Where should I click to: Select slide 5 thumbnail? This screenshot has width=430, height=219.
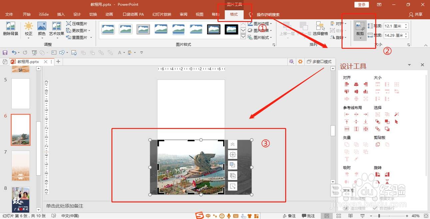pyautogui.click(x=21, y=94)
